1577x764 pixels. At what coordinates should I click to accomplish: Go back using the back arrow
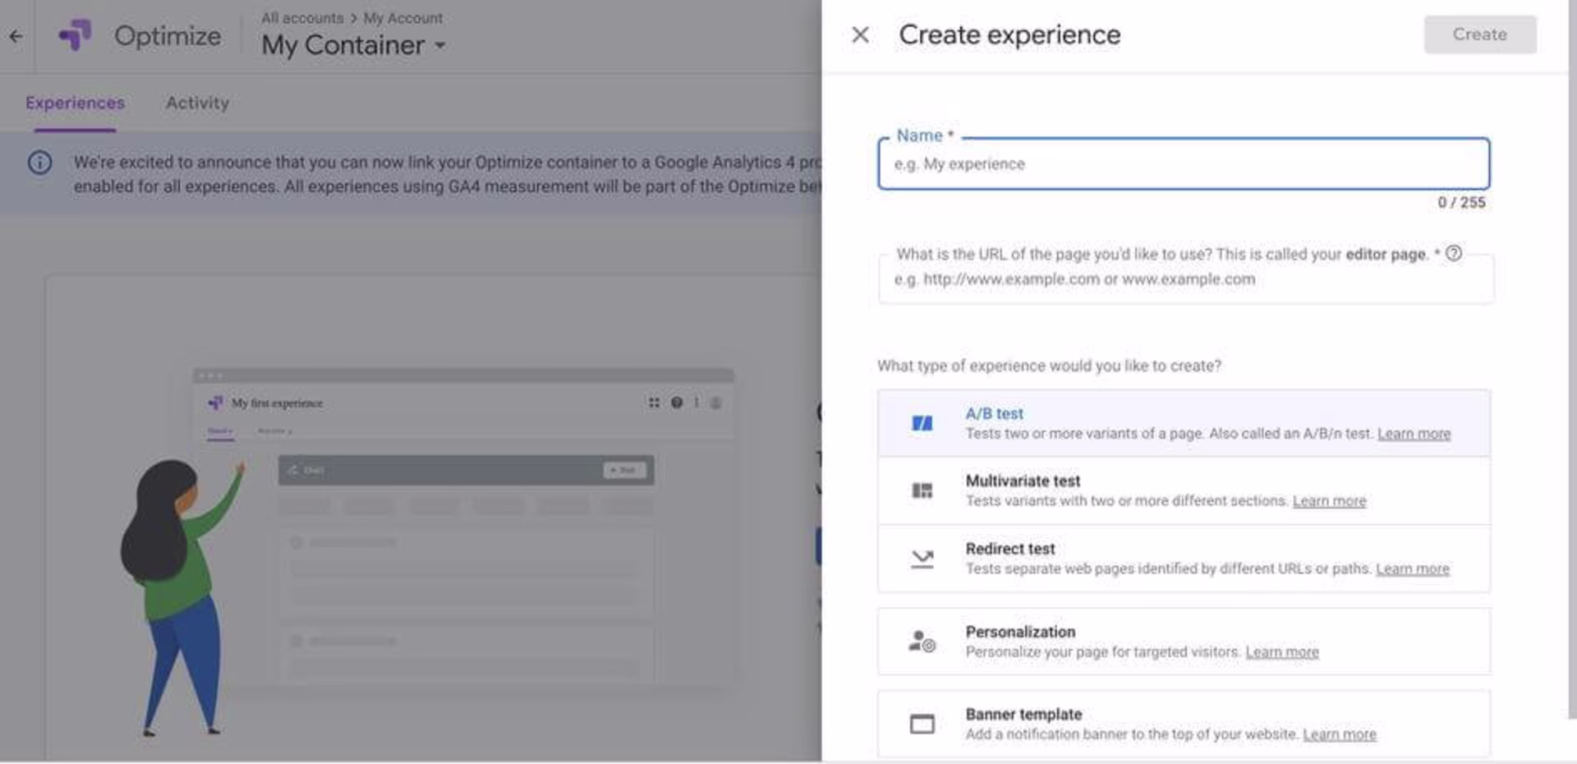tap(16, 36)
